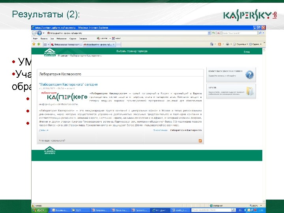Open the tab list dropdown arrow

(x=49, y=44)
